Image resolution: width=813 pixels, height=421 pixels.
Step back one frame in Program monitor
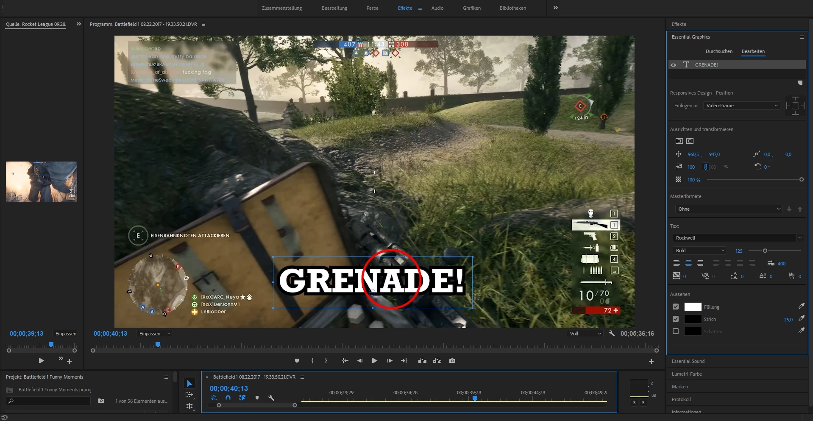tap(360, 361)
